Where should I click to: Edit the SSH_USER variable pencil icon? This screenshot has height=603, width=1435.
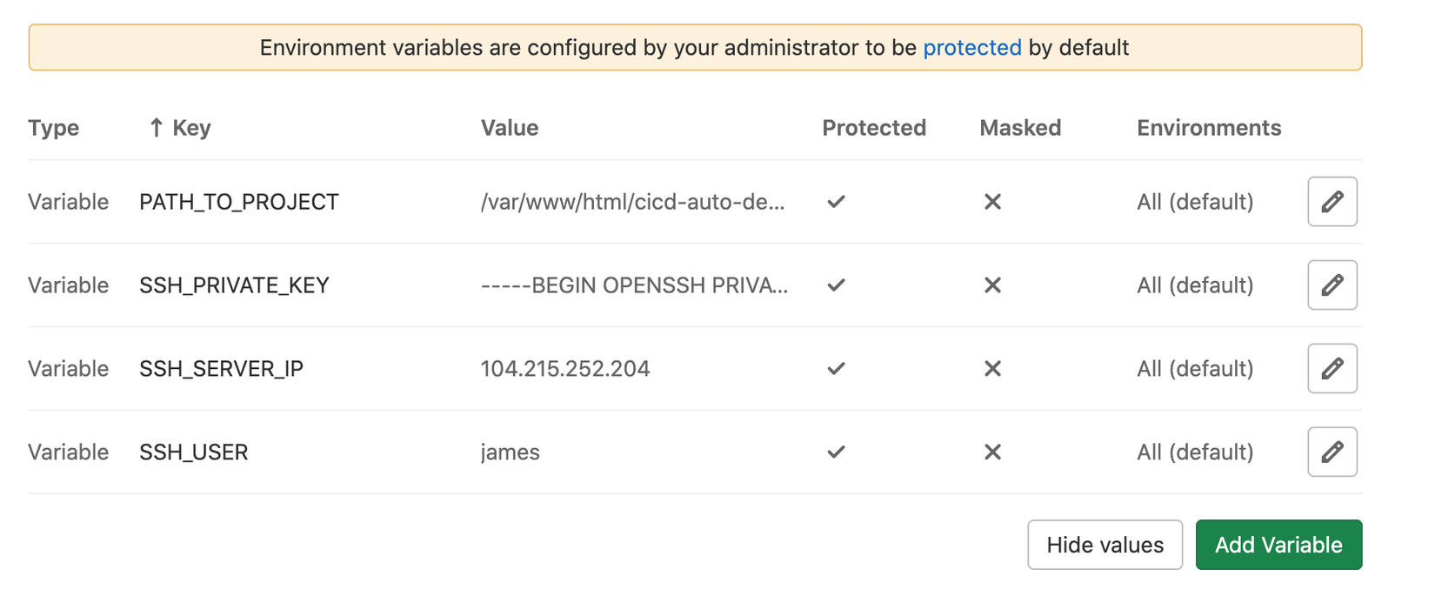pyautogui.click(x=1332, y=452)
